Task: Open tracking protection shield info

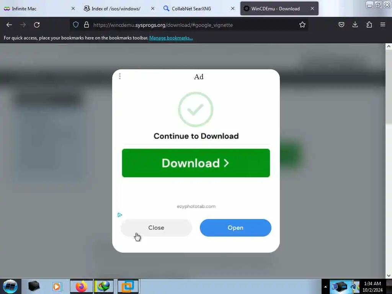Action: (76, 24)
